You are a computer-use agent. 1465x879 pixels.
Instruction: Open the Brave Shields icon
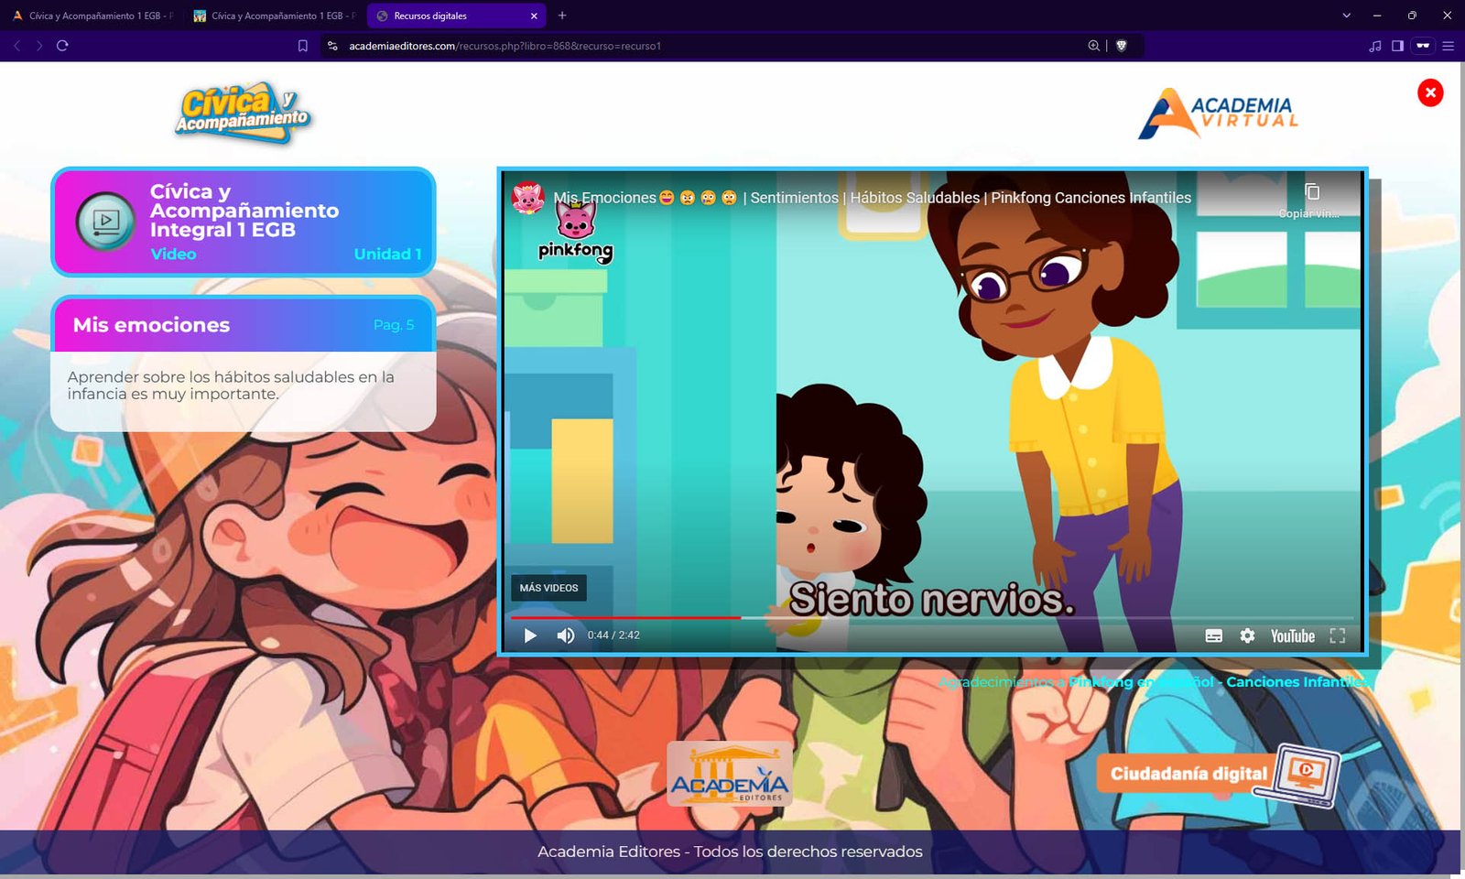(x=1122, y=46)
